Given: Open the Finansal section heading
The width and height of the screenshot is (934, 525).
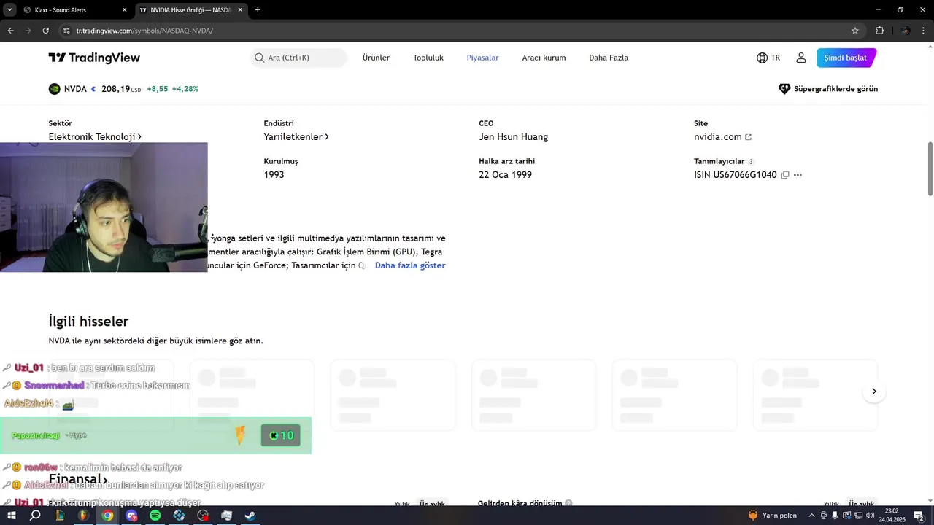Looking at the screenshot, I should tap(78, 479).
